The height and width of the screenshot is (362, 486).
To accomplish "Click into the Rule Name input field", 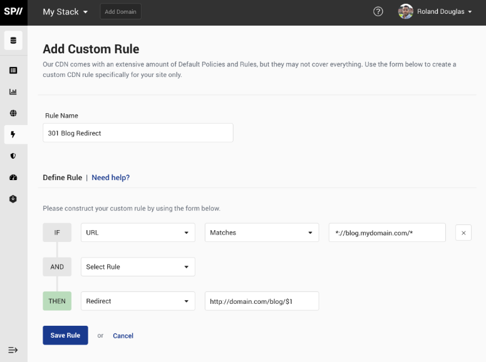I will pyautogui.click(x=138, y=133).
